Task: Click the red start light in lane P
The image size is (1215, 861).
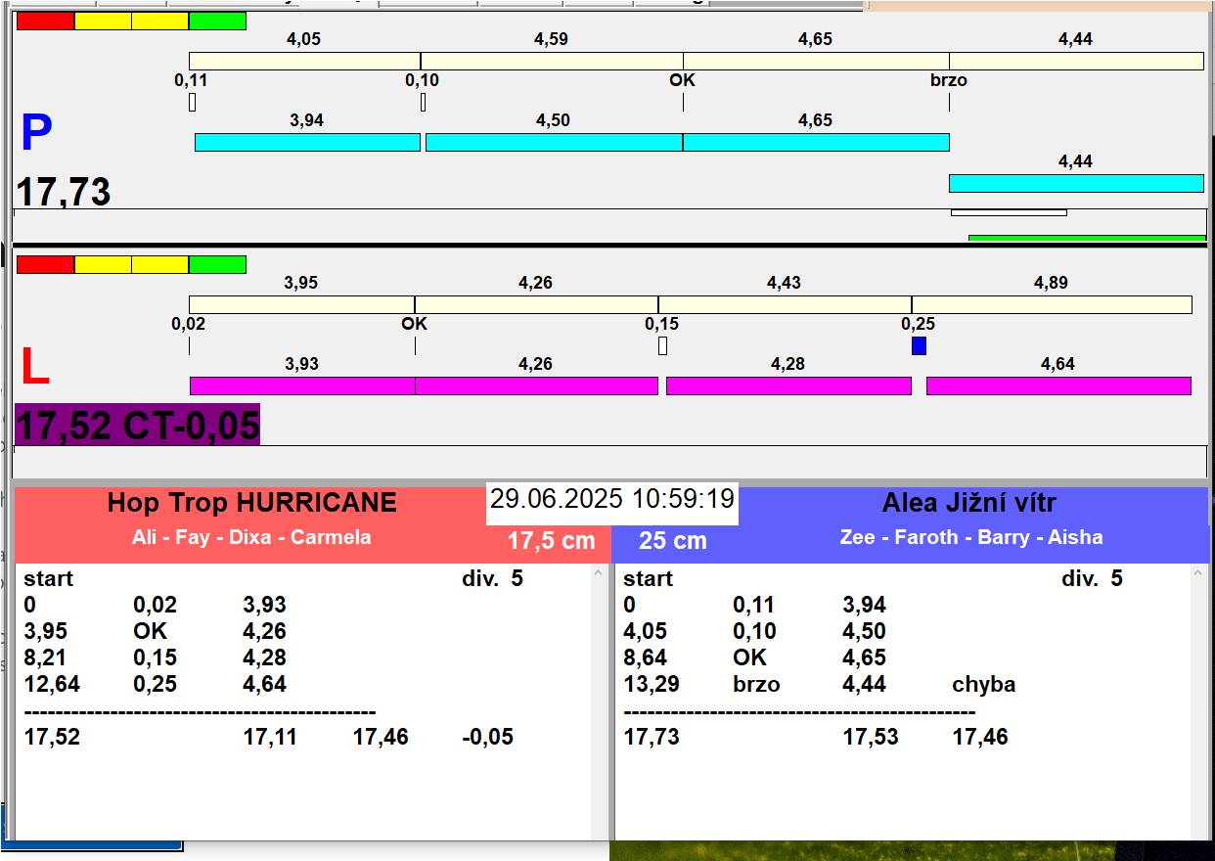Action: tap(45, 21)
